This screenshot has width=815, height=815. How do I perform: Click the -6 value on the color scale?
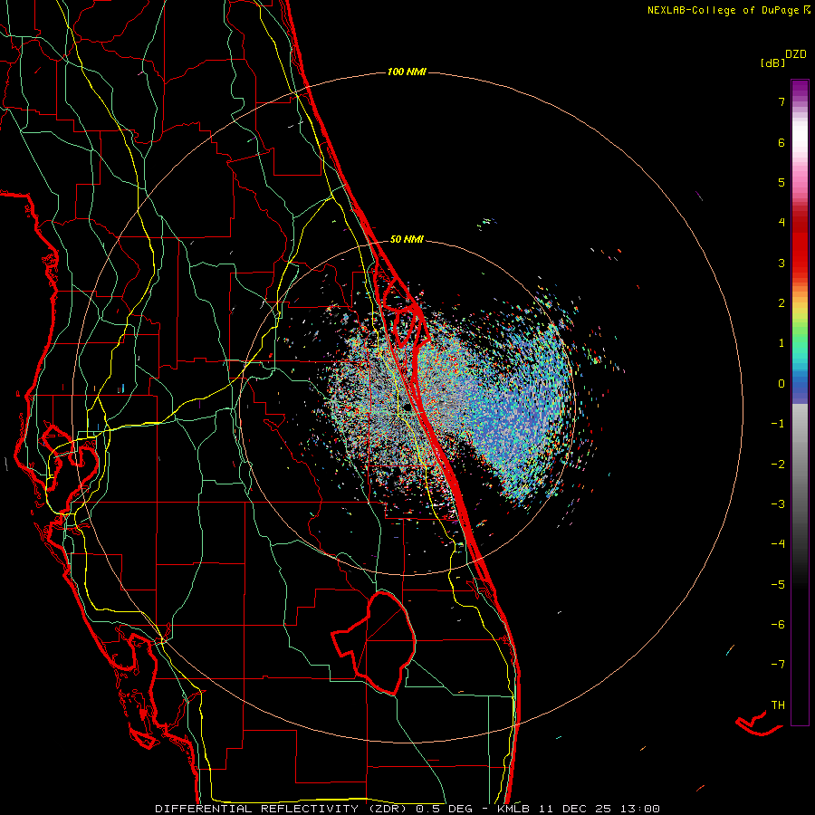click(x=778, y=625)
